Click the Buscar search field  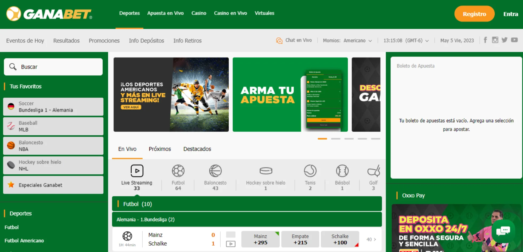click(x=53, y=67)
